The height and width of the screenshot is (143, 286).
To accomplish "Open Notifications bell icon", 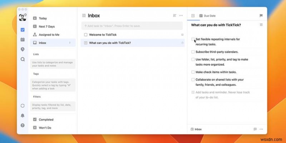I will click(x=23, y=115).
